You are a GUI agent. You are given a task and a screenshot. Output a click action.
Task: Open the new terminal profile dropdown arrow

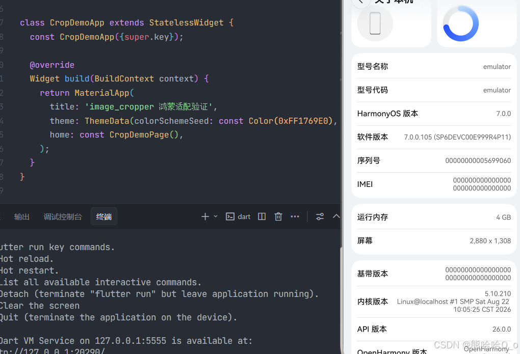coord(216,216)
